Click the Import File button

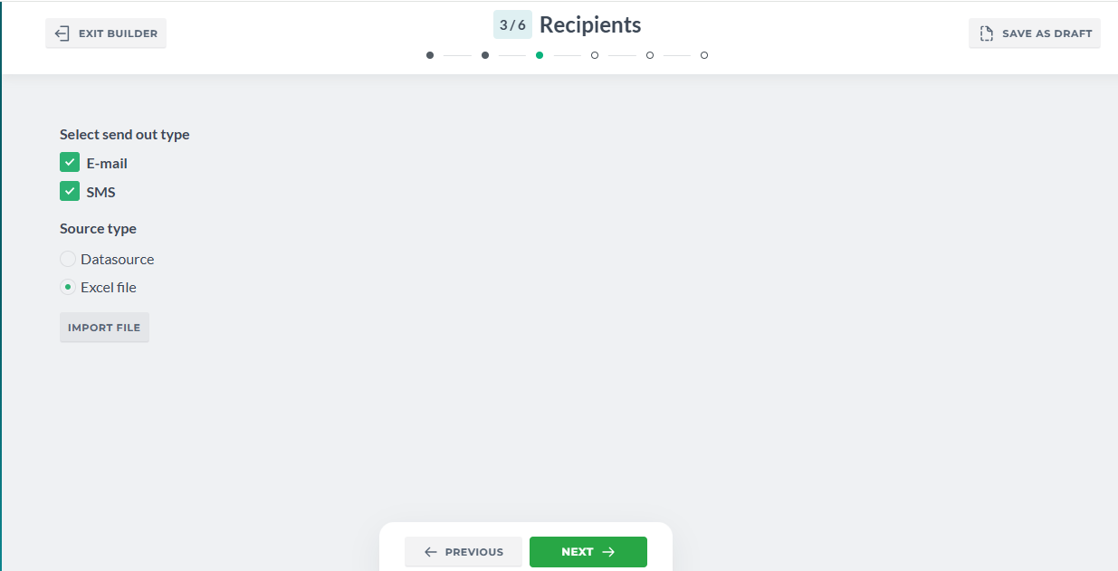[104, 328]
